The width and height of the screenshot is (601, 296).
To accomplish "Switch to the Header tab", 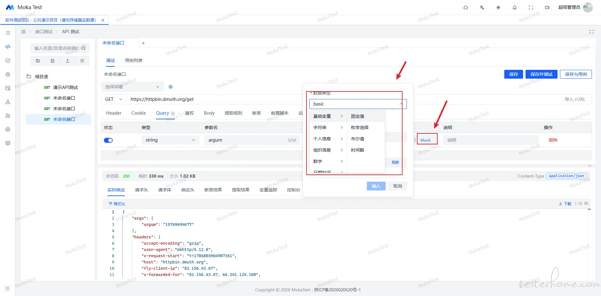I will pyautogui.click(x=114, y=113).
